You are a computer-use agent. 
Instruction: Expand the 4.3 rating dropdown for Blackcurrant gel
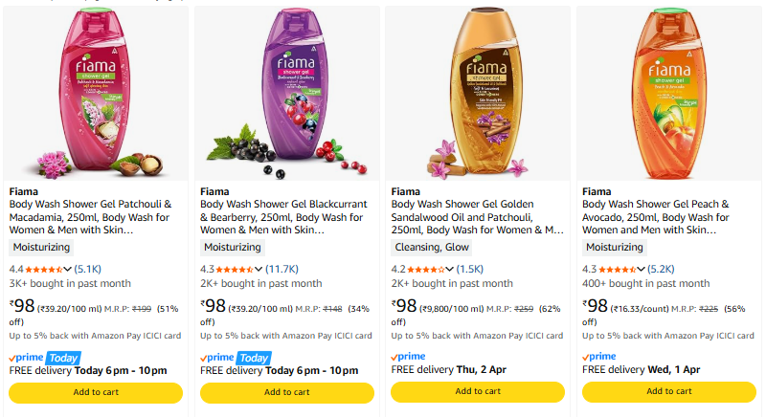pos(259,269)
